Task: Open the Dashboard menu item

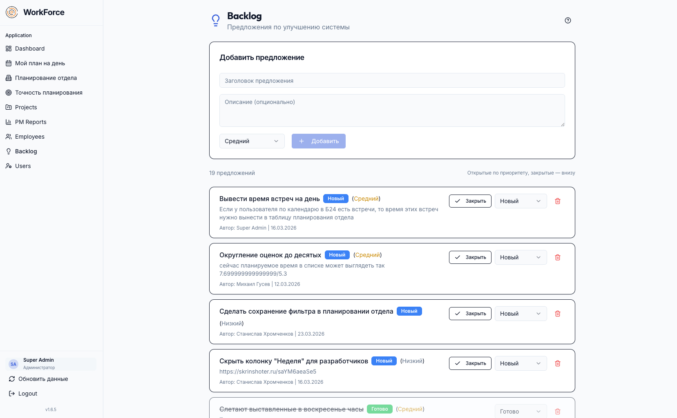Action: coord(30,49)
